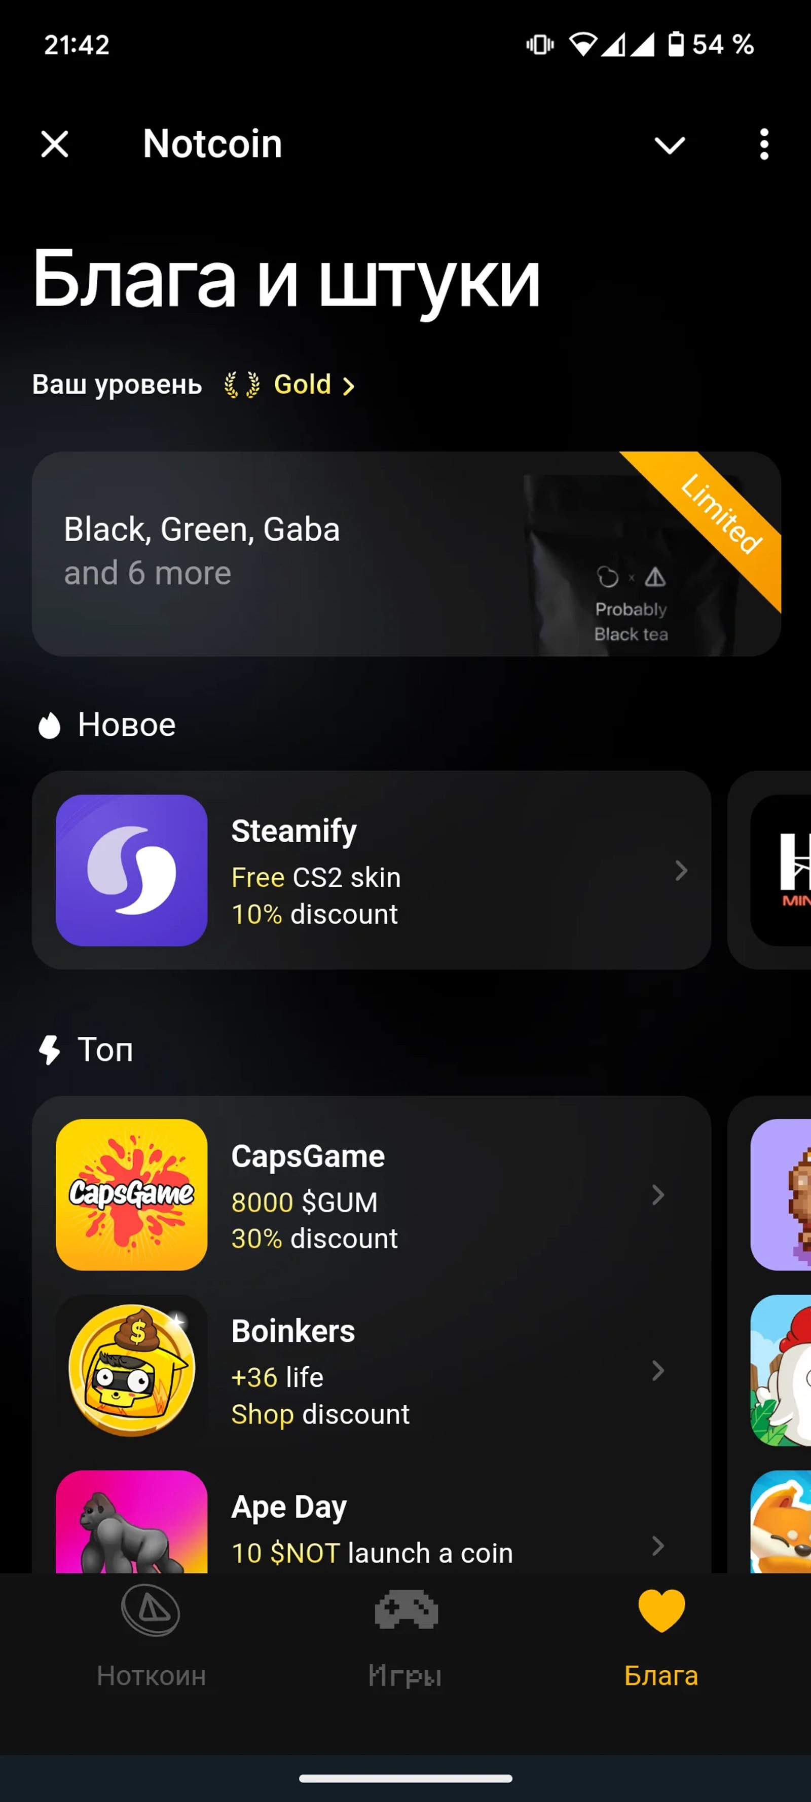Open the Boinkers coin icon
811x1802 pixels.
pyautogui.click(x=132, y=1370)
